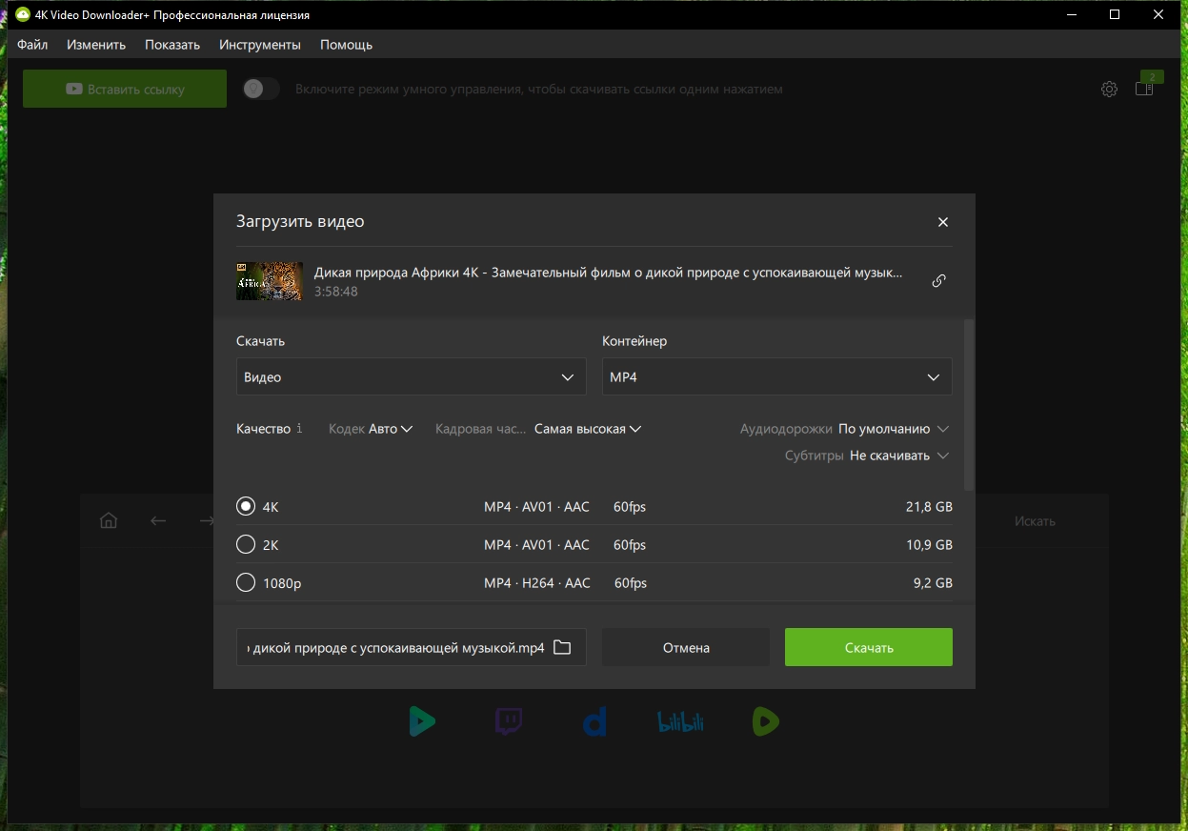Click the 10,9 GB size text
This screenshot has width=1188, height=831.
tap(929, 544)
